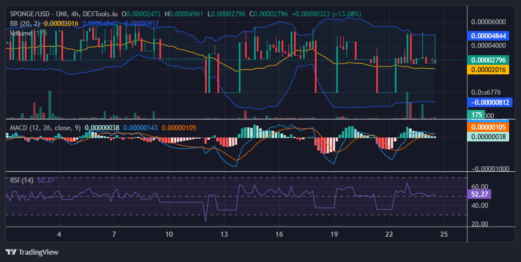
Task: Select orange MACD signal tag 0.00000105 on axis
Action: tap(488, 127)
